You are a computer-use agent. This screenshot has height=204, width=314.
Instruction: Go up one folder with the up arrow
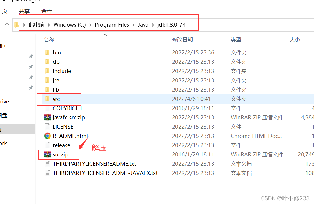click(7, 25)
